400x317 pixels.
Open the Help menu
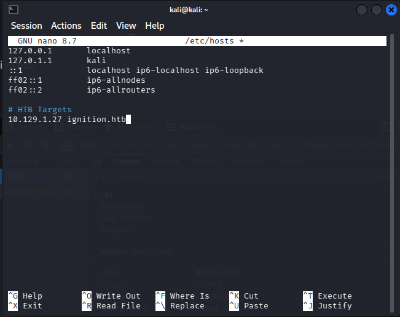(x=155, y=26)
